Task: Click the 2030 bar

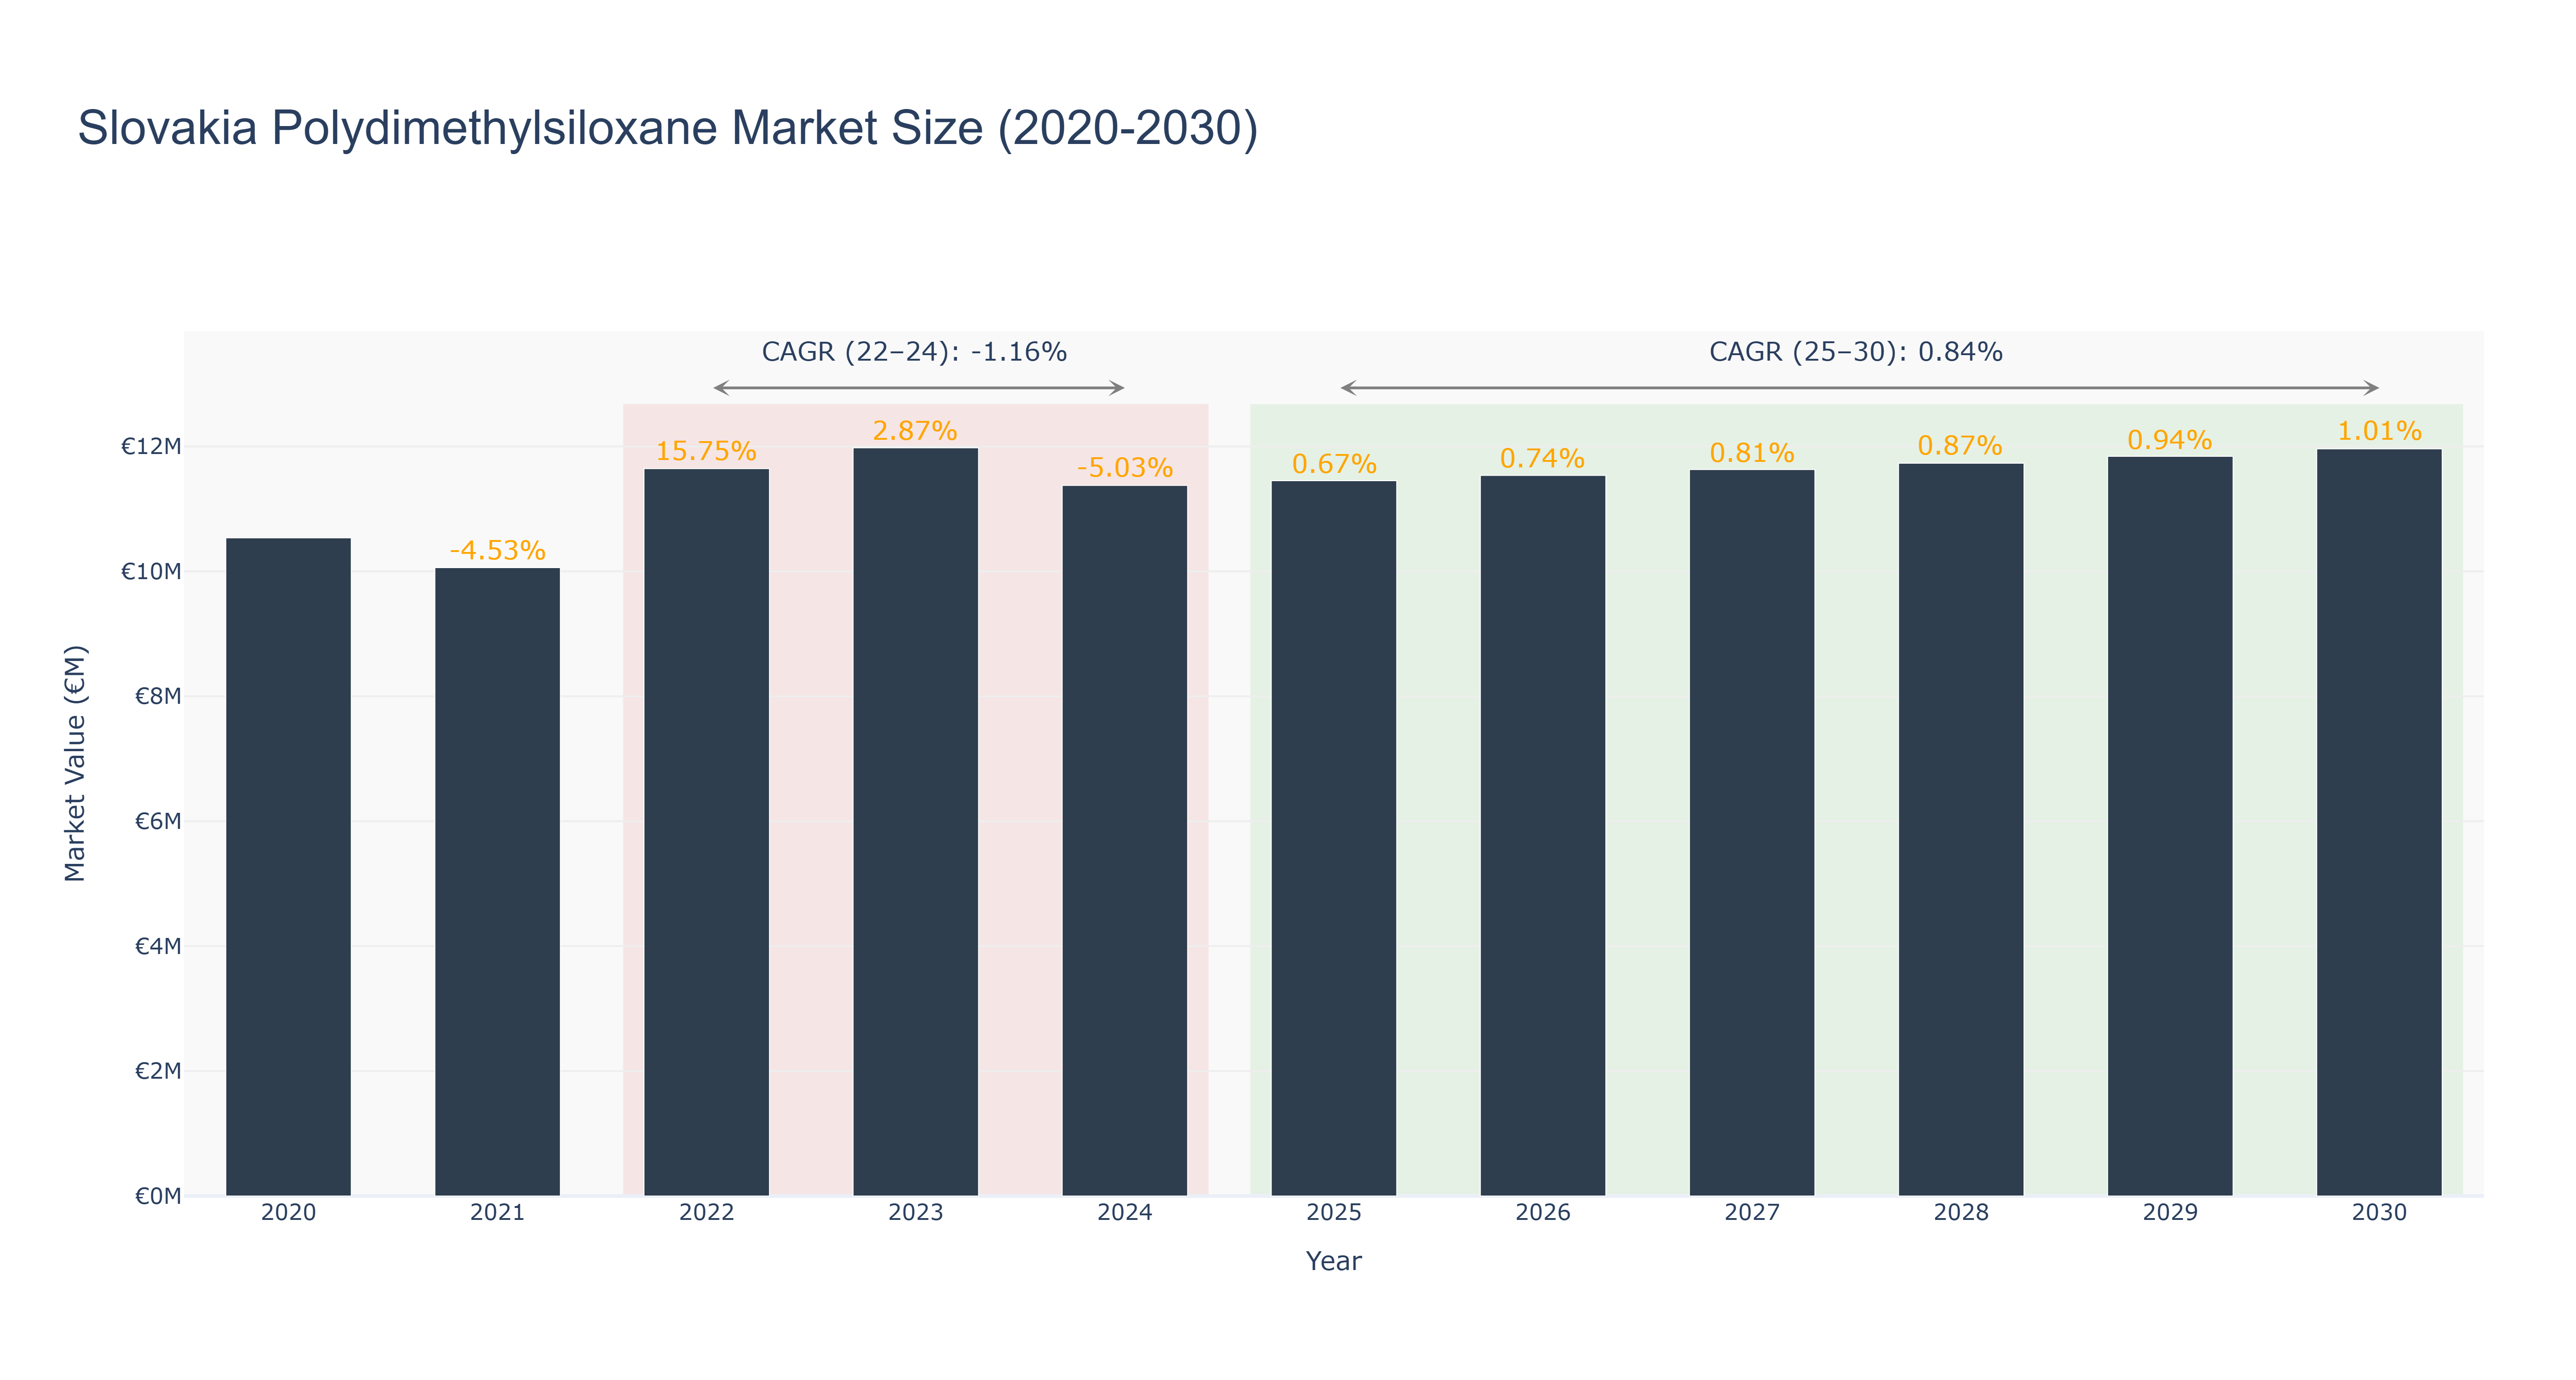Action: coord(2378,823)
